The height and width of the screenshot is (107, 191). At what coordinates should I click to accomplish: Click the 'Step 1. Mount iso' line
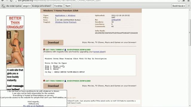(54, 66)
